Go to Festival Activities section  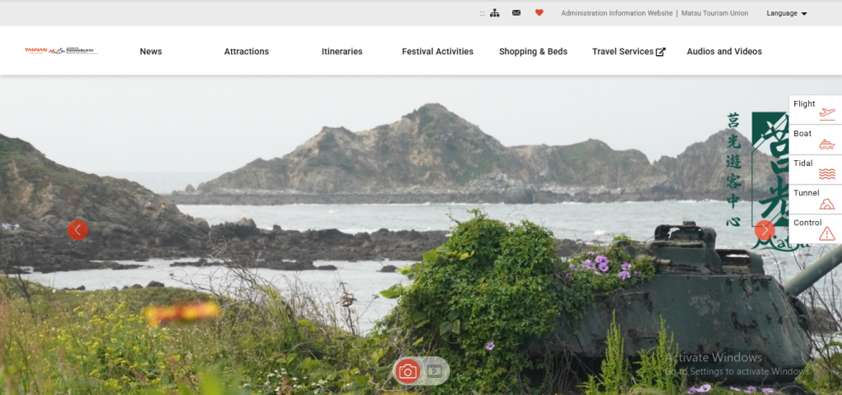click(x=437, y=52)
